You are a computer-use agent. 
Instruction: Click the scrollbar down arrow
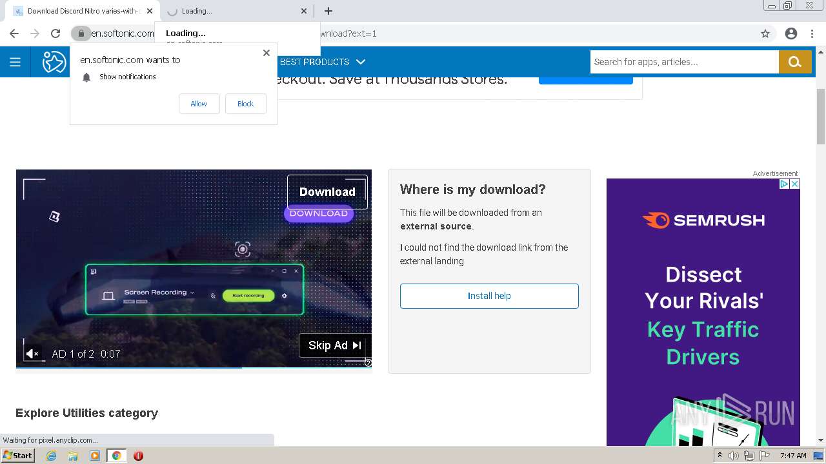coord(821,440)
